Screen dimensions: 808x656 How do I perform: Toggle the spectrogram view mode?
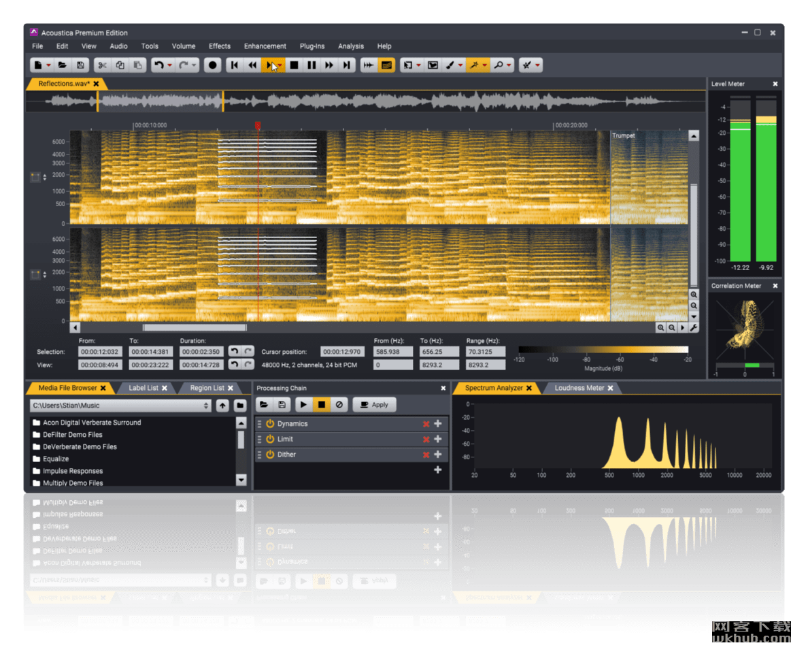[x=386, y=65]
